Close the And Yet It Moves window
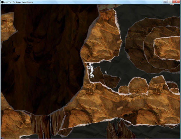The width and height of the screenshot is (181, 139). coord(176,2)
